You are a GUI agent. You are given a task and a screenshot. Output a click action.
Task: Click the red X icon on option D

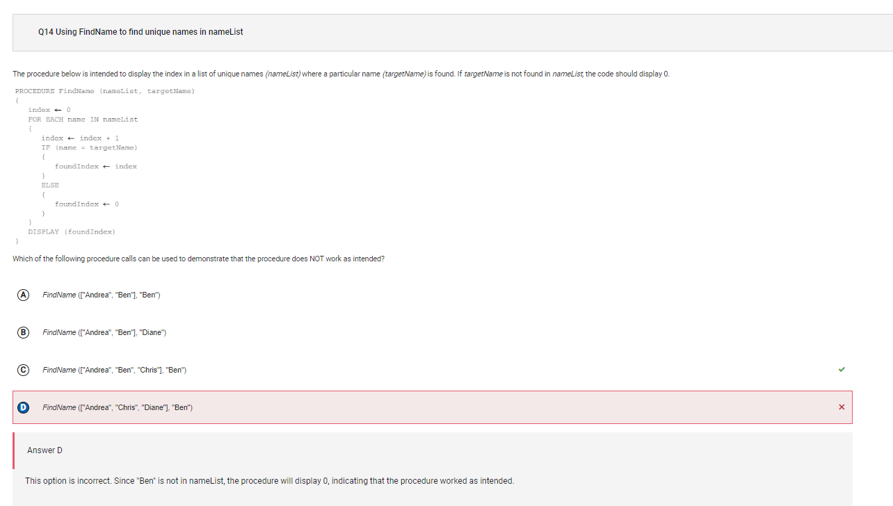click(842, 407)
